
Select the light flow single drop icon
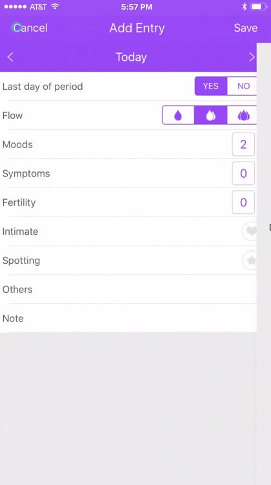[178, 115]
